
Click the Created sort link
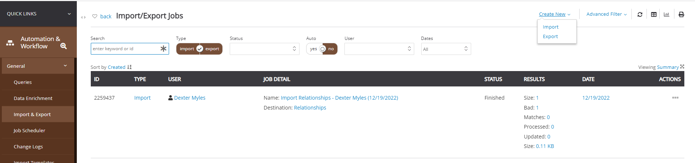(x=117, y=67)
